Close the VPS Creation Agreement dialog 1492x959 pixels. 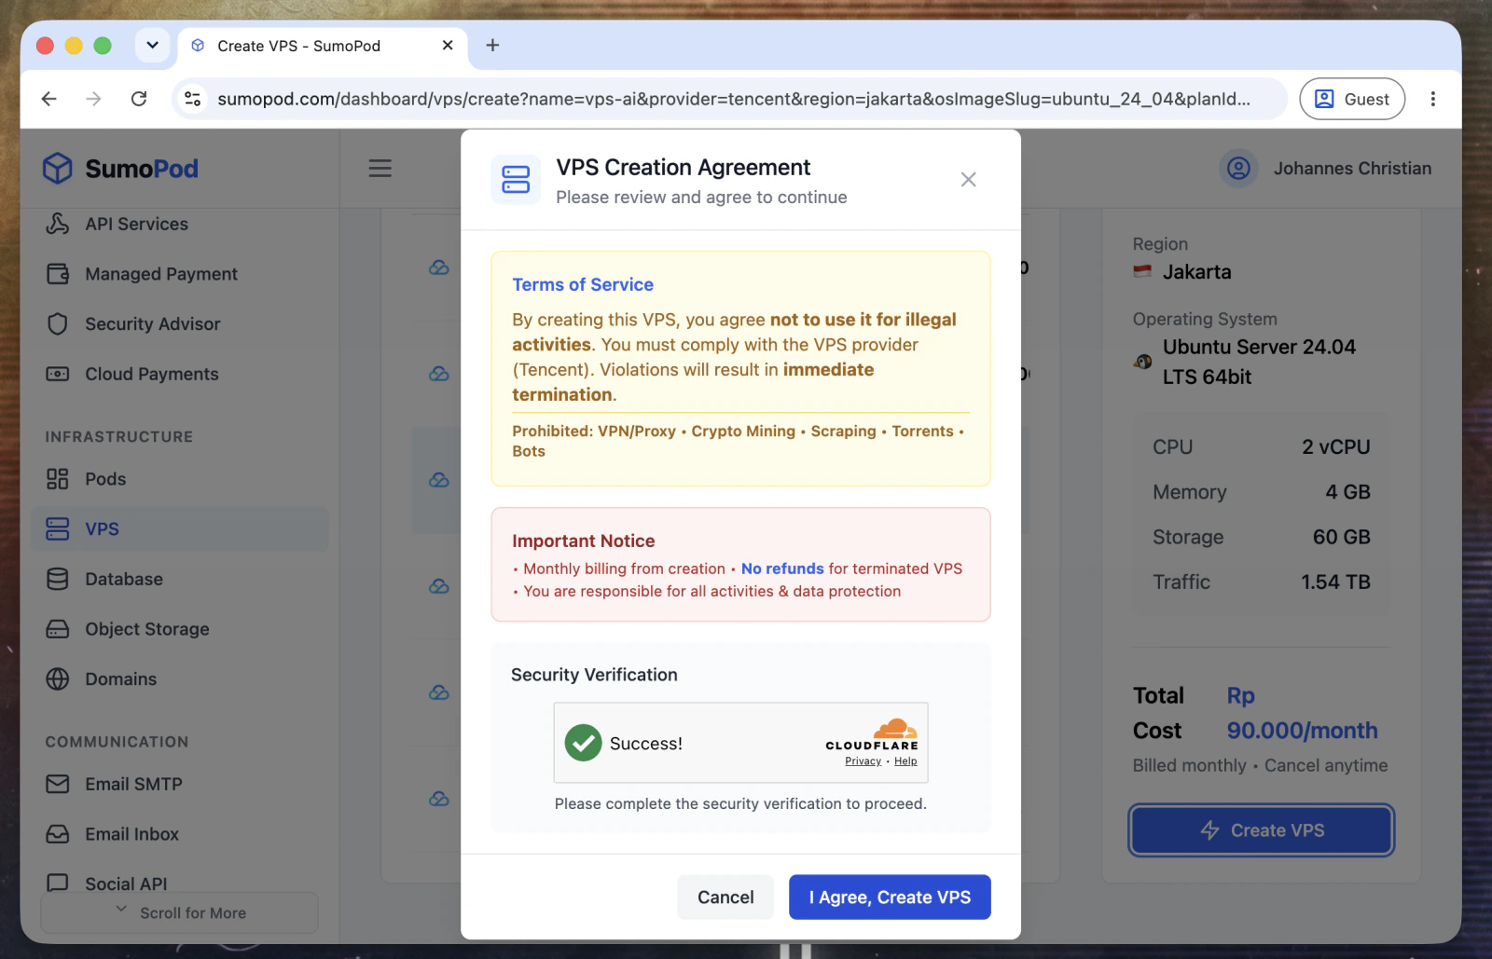coord(969,179)
